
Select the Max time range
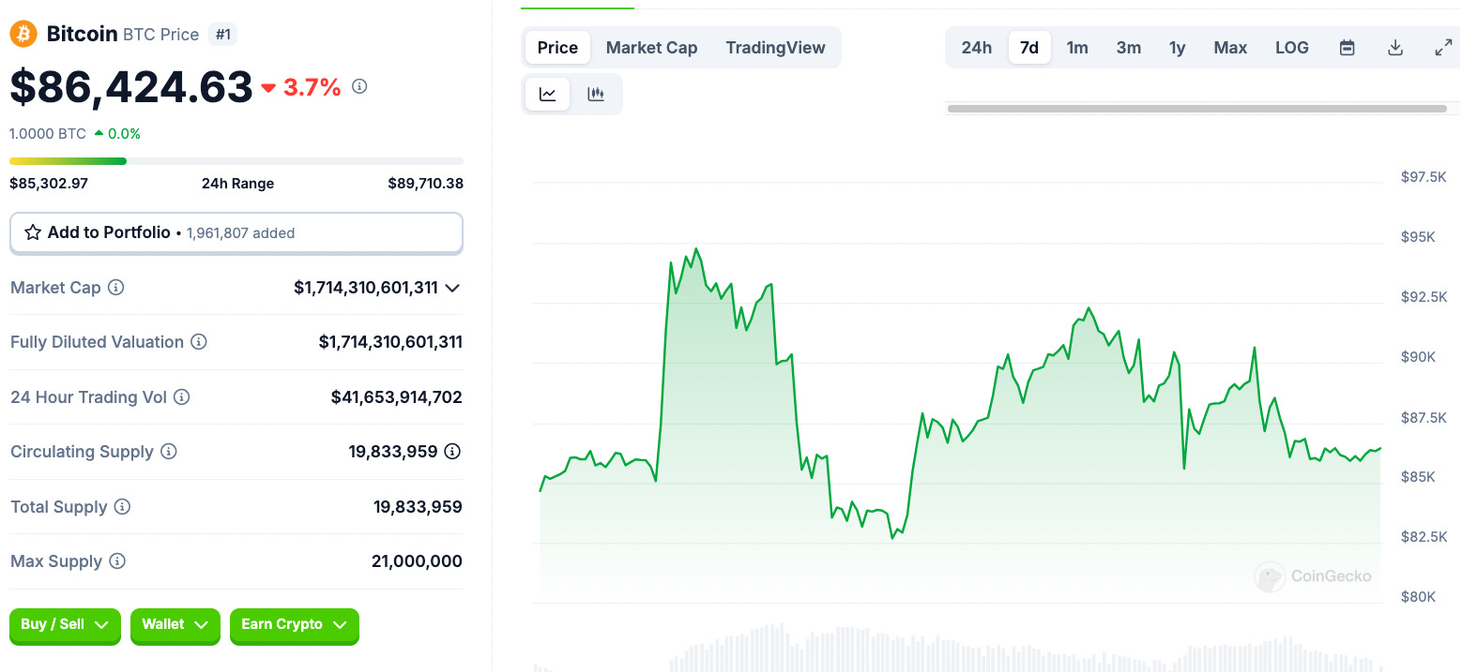(x=1230, y=48)
